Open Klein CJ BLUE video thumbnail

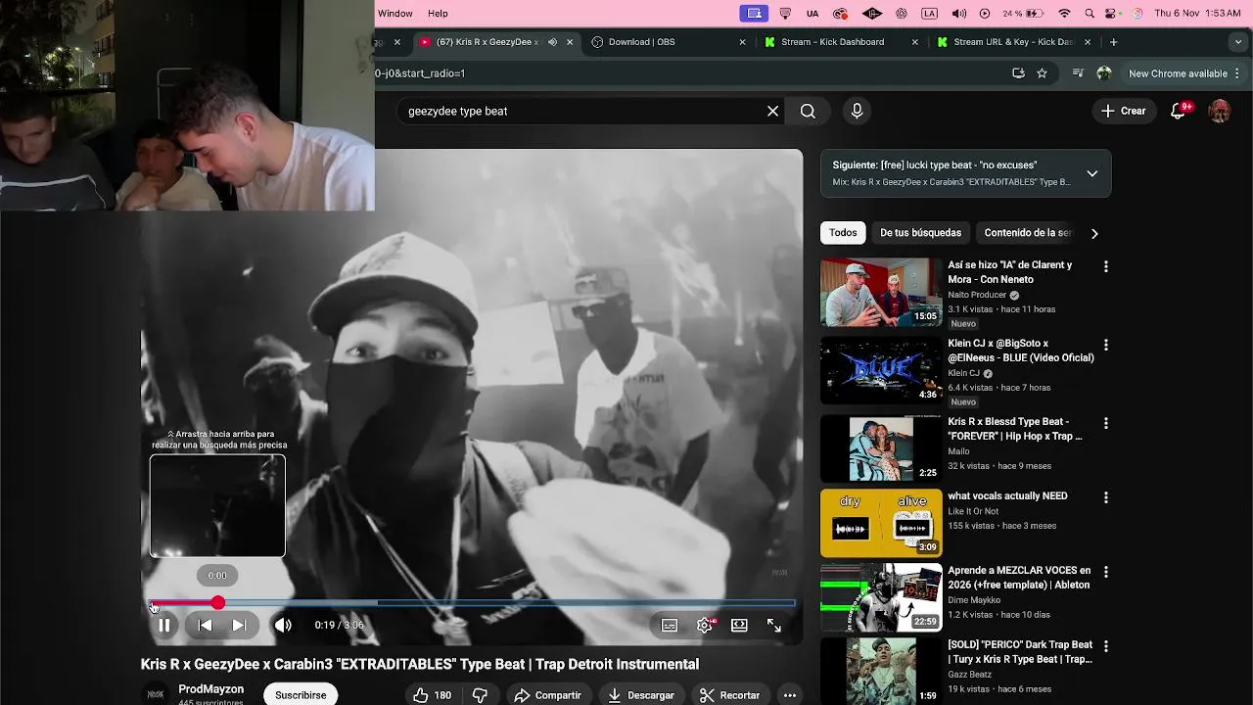(881, 370)
